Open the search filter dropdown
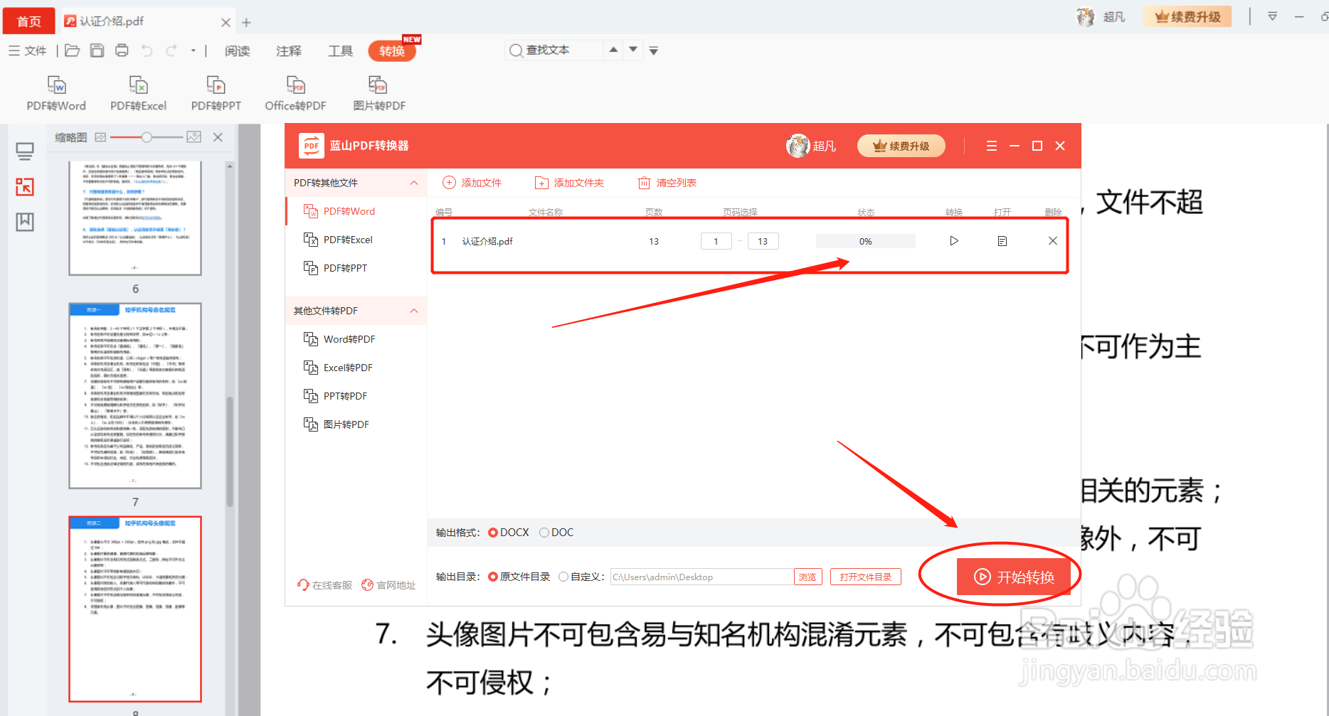Viewport: 1329px width, 716px height. (x=652, y=50)
